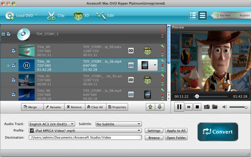Open the snapshot folder
This screenshot has width=251, height=157.
[215, 107]
